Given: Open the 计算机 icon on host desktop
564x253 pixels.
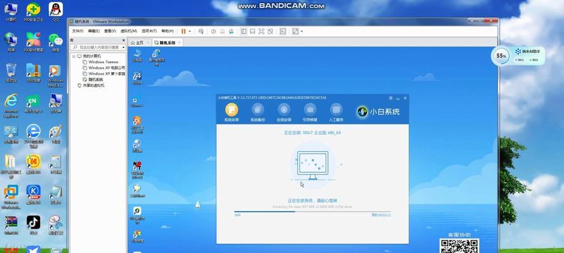Looking at the screenshot, I should click(11, 11).
